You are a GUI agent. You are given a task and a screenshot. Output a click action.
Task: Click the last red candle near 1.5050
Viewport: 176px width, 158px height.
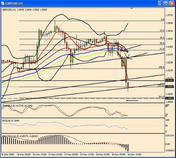(x=128, y=85)
